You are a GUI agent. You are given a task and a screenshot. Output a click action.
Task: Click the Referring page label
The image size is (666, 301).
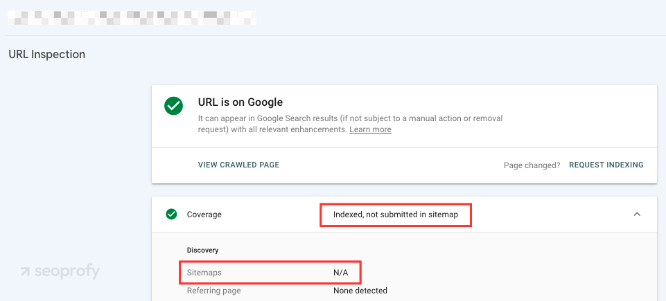[214, 291]
